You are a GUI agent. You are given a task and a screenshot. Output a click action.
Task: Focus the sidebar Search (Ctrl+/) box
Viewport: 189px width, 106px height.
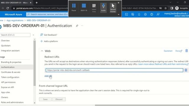pos(15,35)
